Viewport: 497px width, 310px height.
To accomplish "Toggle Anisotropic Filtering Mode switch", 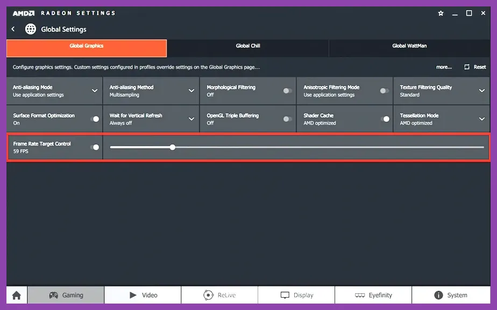I will point(384,91).
